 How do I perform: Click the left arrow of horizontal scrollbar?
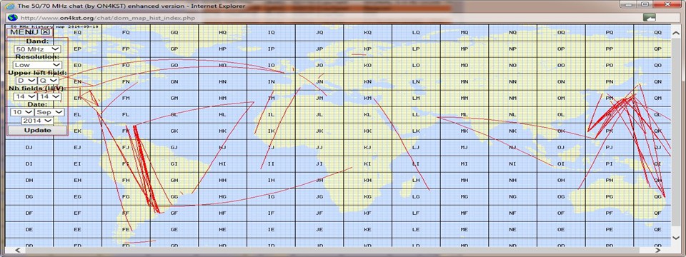[17, 251]
